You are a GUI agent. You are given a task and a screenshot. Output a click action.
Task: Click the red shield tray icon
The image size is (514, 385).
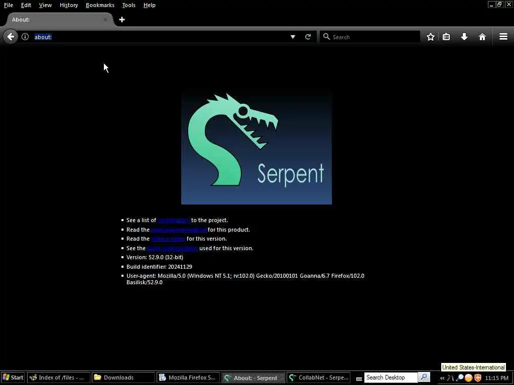478,378
